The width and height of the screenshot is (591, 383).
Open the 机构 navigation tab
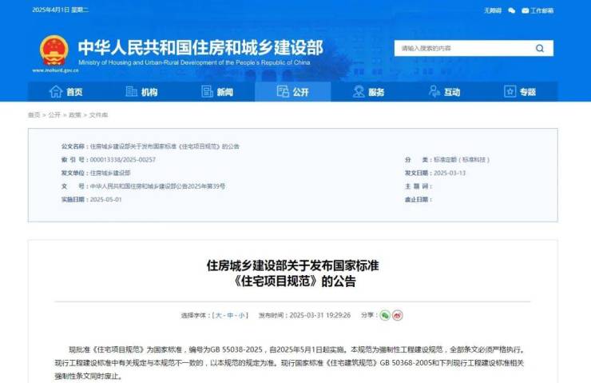coord(141,92)
